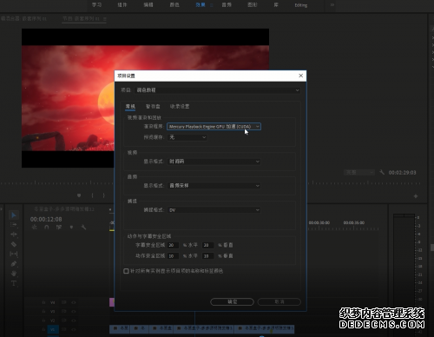
Task: Toggle lock on track V4
Action: (43, 302)
